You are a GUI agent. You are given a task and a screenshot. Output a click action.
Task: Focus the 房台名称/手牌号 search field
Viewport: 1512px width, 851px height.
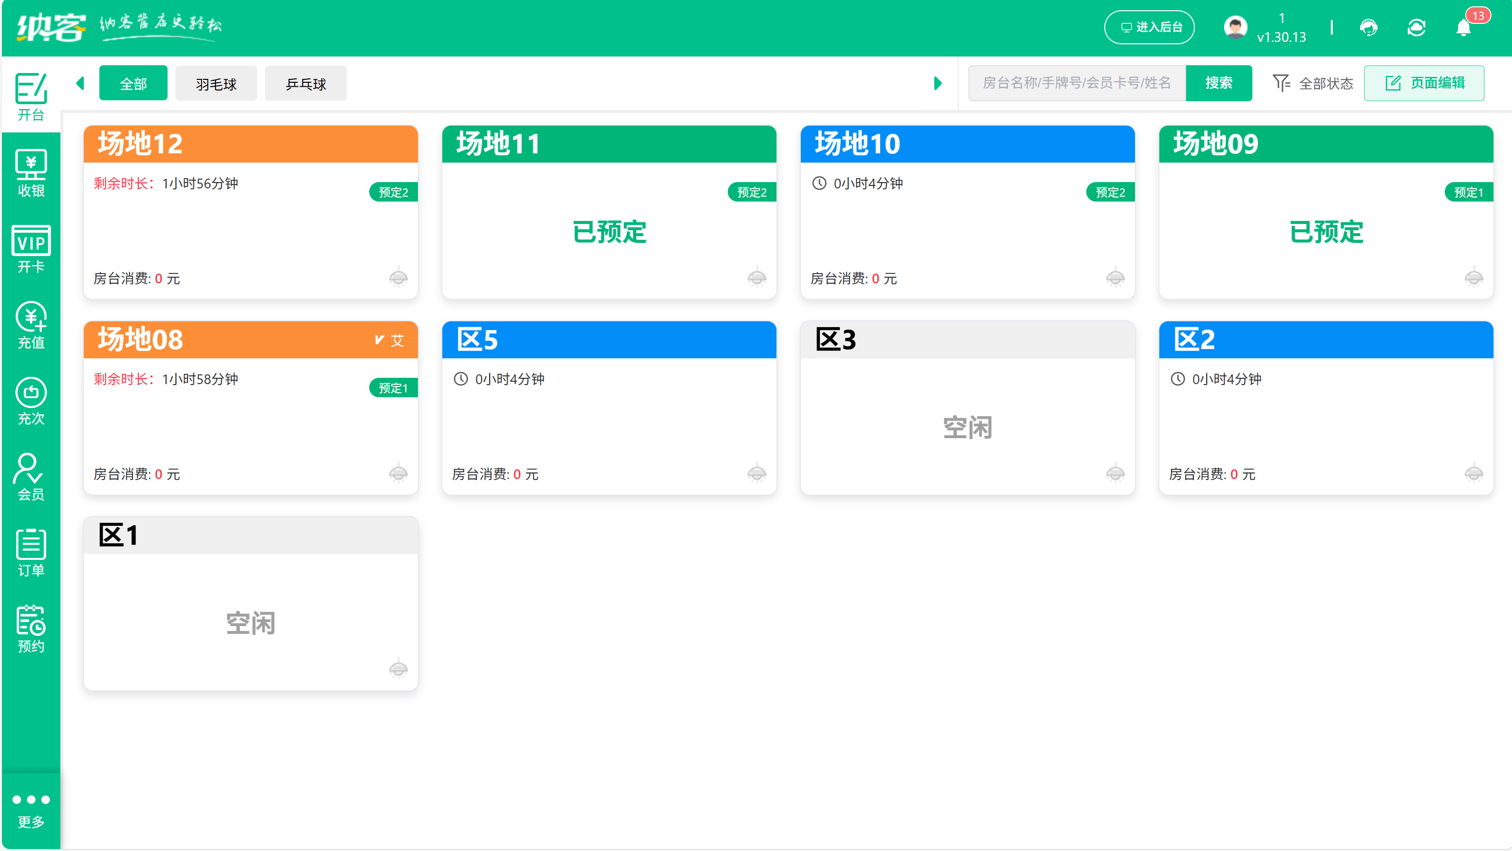coord(1077,83)
